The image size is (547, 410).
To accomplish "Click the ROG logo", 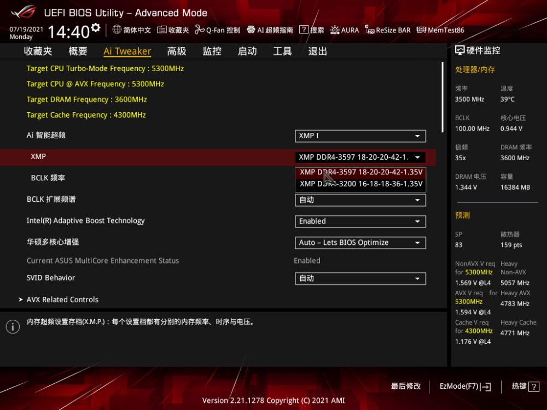I will [23, 11].
